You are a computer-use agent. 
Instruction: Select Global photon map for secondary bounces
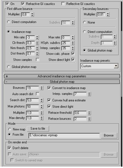point(84,50)
